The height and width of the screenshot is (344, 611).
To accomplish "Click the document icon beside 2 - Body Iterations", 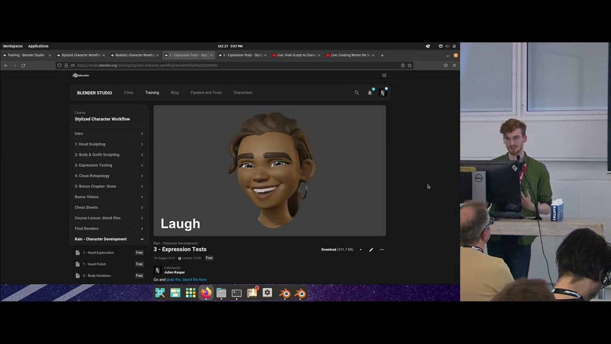I will point(78,276).
